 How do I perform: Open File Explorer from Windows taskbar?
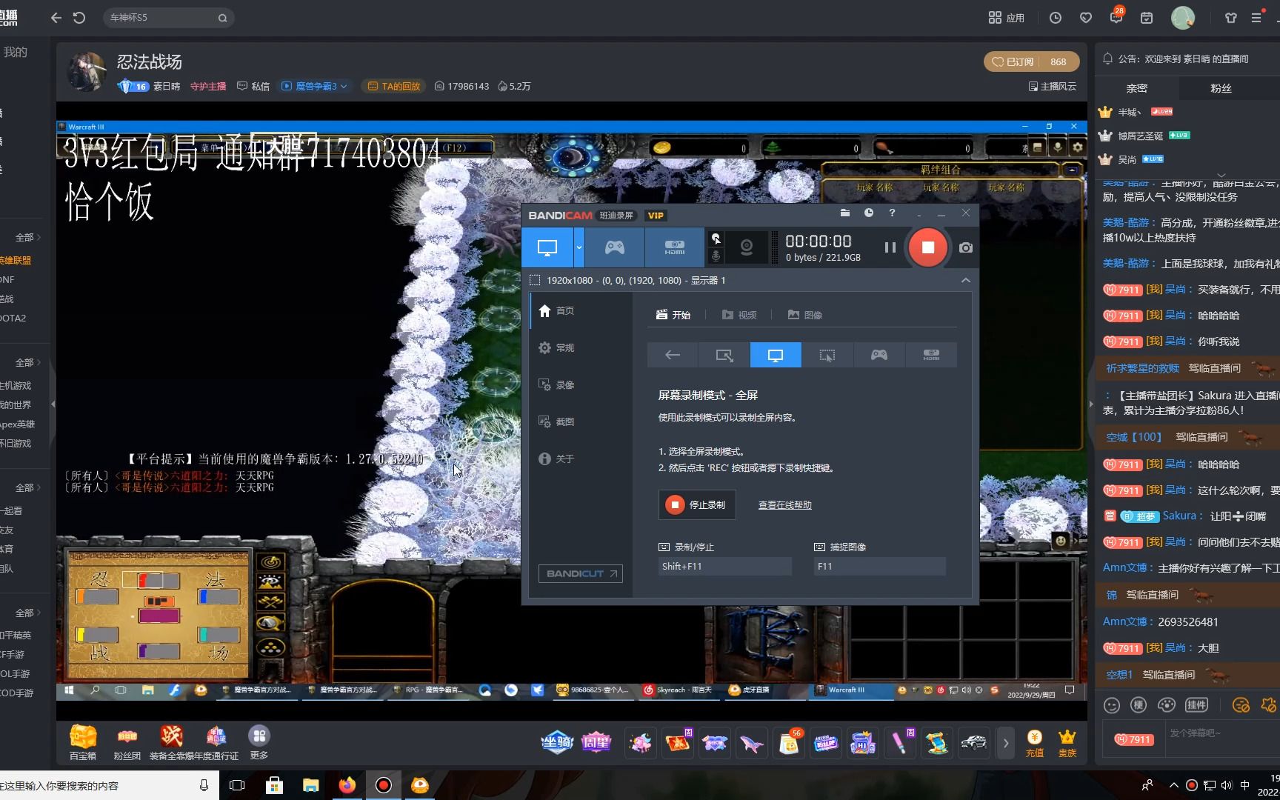310,785
